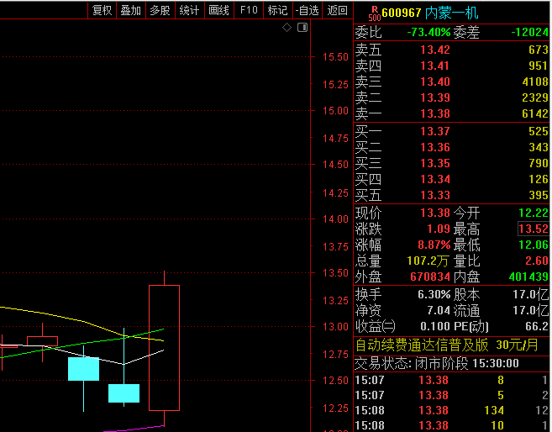The width and height of the screenshot is (552, 432).
Task: Select 卖三 price 13.40
Action: click(435, 82)
